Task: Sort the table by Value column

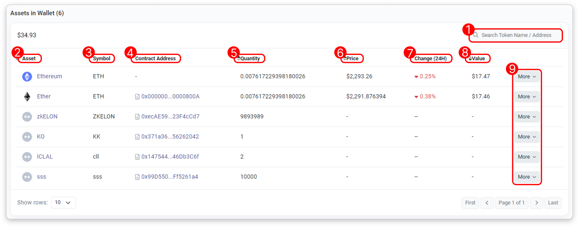Action: pos(478,58)
